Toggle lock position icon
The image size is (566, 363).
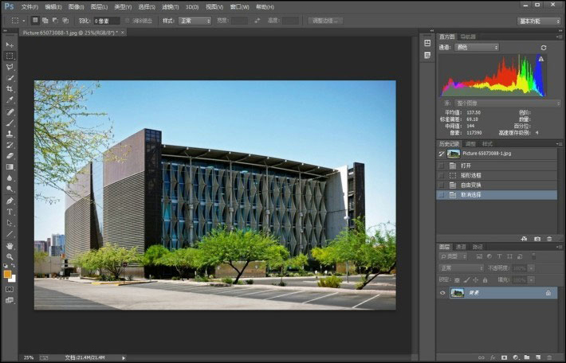point(476,280)
